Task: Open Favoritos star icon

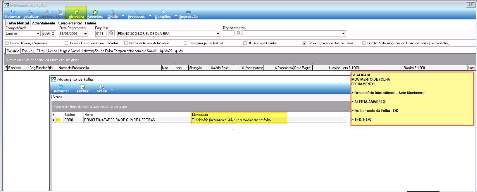Action: 95,12
